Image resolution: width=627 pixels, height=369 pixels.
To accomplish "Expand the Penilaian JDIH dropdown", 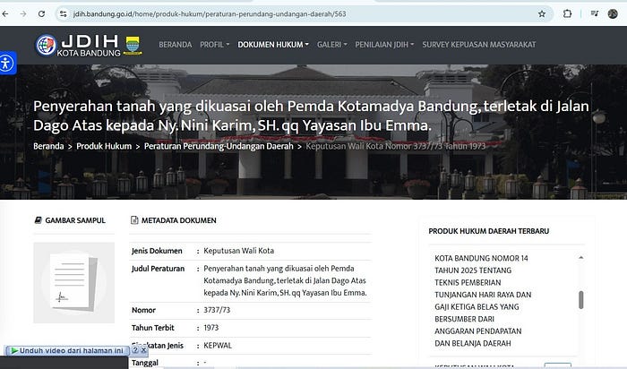I will click(384, 45).
